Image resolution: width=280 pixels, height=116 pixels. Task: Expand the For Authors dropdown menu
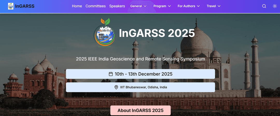[x=188, y=6]
